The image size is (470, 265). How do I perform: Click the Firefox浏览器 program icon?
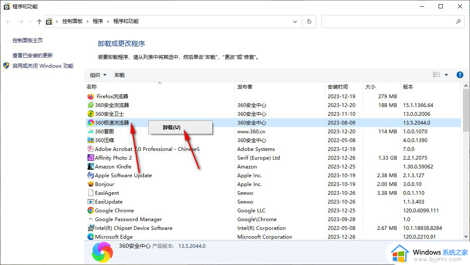[90, 97]
